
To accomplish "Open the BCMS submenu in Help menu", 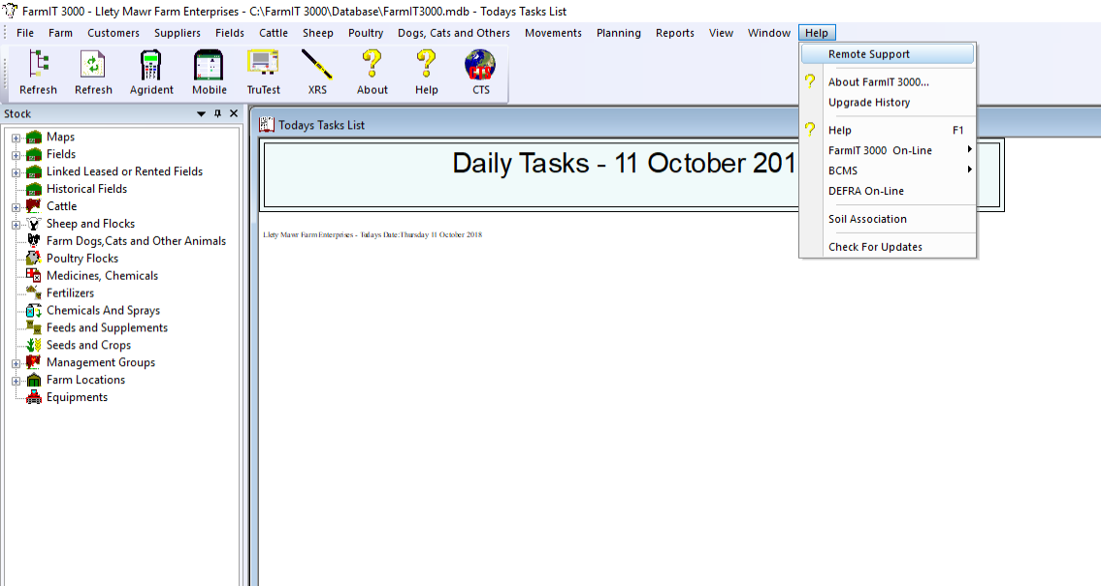I will (889, 170).
